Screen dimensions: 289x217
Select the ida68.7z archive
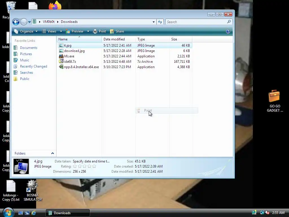[125, 61]
